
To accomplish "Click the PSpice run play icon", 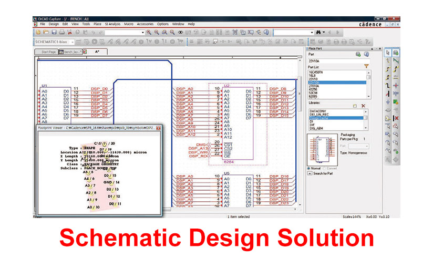I will 95,42.
